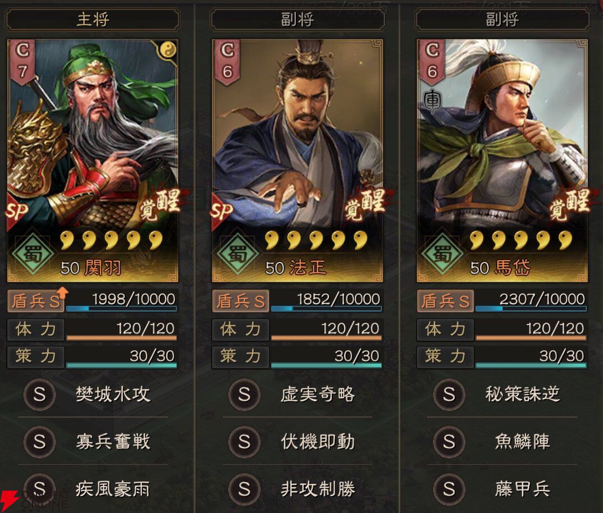The width and height of the screenshot is (603, 513).
Task: Select the 主将 slot header
Action: [92, 19]
